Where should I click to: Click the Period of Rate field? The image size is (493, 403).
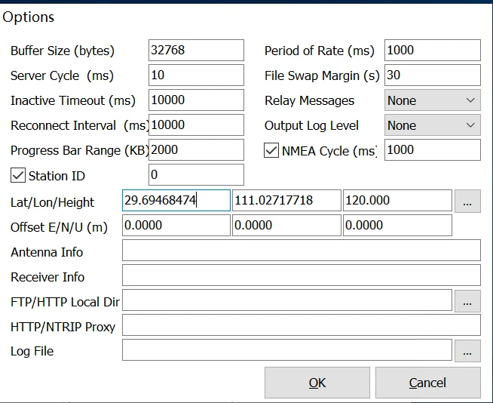click(432, 51)
